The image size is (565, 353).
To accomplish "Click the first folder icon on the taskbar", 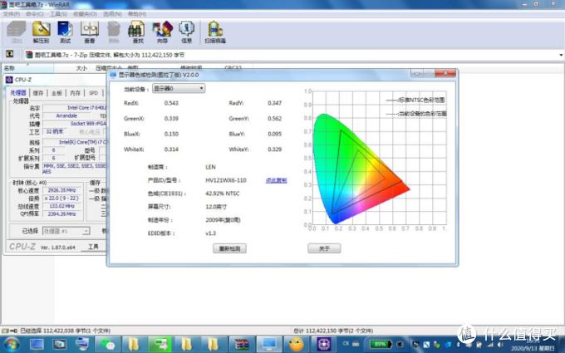I will click(133, 344).
